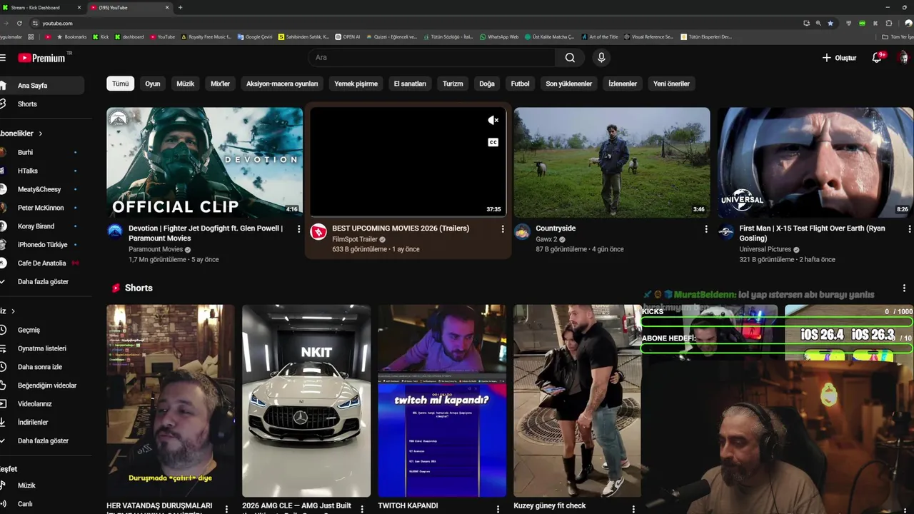Click the Ara search field
This screenshot has width=914, height=514.
(431, 58)
